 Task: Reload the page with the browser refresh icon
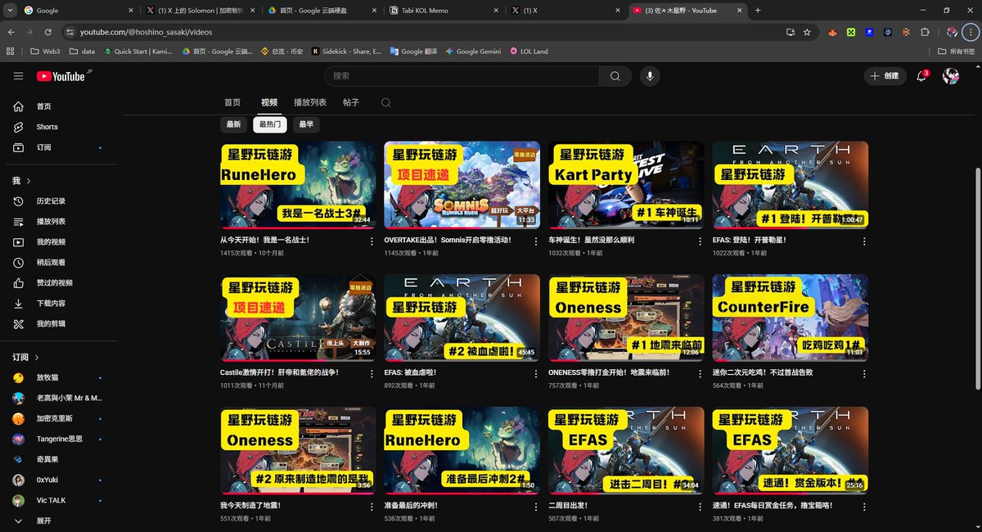coord(48,32)
